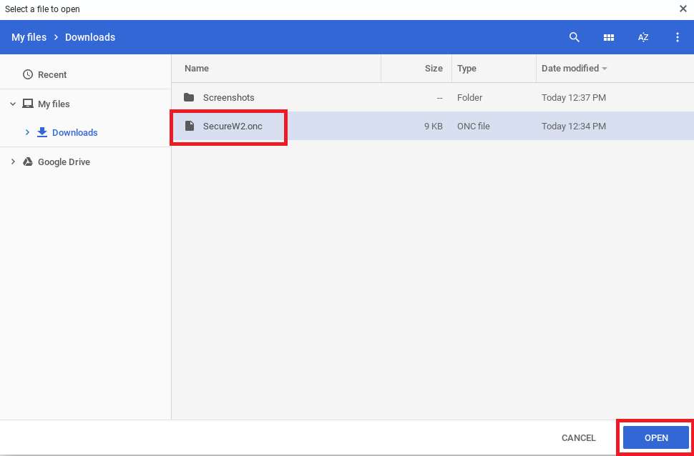Screen dimensions: 694x456
Task: Open the three-dot more menu
Action: 677,37
